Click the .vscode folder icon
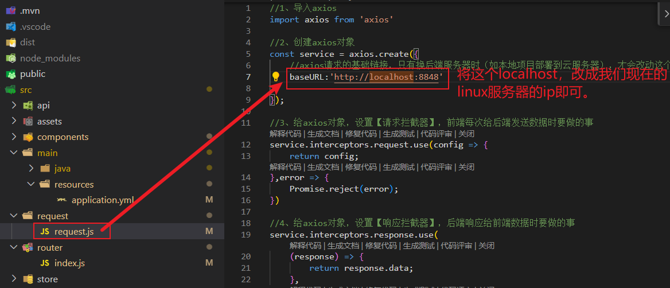 [x=11, y=26]
